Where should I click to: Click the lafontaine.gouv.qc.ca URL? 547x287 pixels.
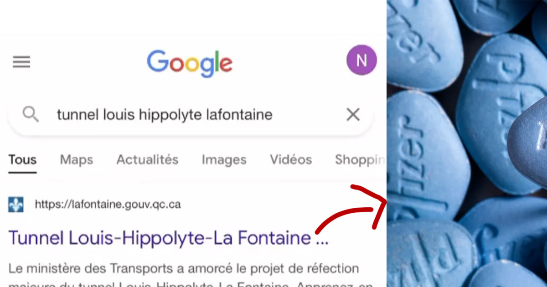108,205
